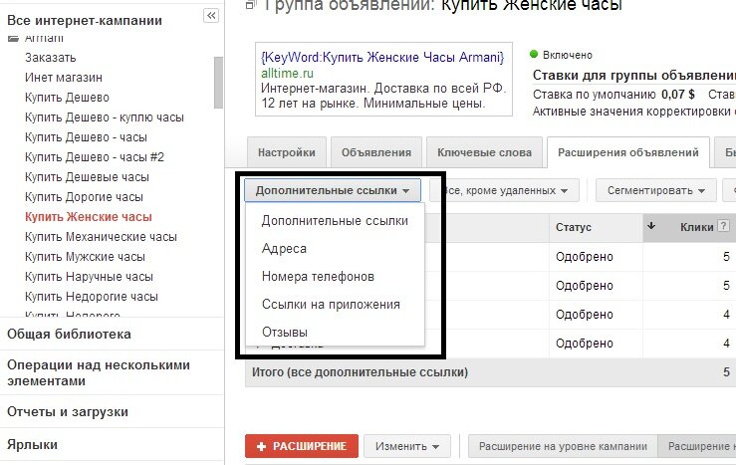The height and width of the screenshot is (465, 736).
Task: Choose Адреса from the open dropdown menu
Action: [x=284, y=249]
